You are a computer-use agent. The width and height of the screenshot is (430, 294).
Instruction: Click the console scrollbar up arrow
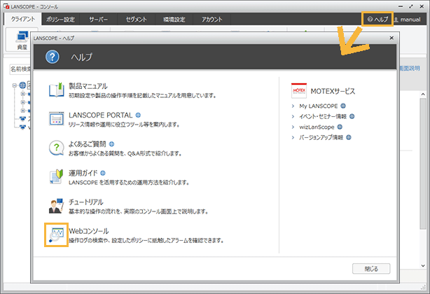423,94
